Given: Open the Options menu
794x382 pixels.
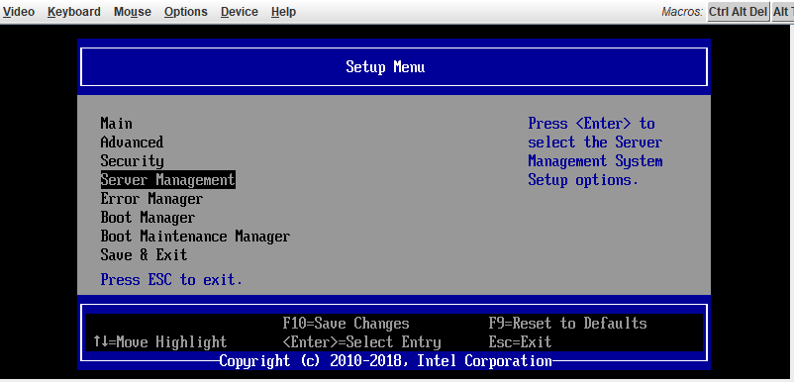Looking at the screenshot, I should tap(186, 12).
